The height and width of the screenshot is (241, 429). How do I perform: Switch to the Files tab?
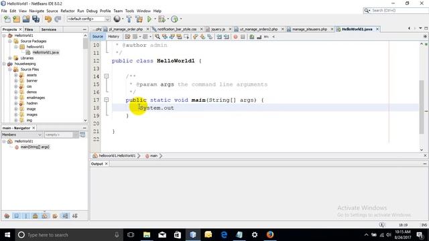point(29,29)
